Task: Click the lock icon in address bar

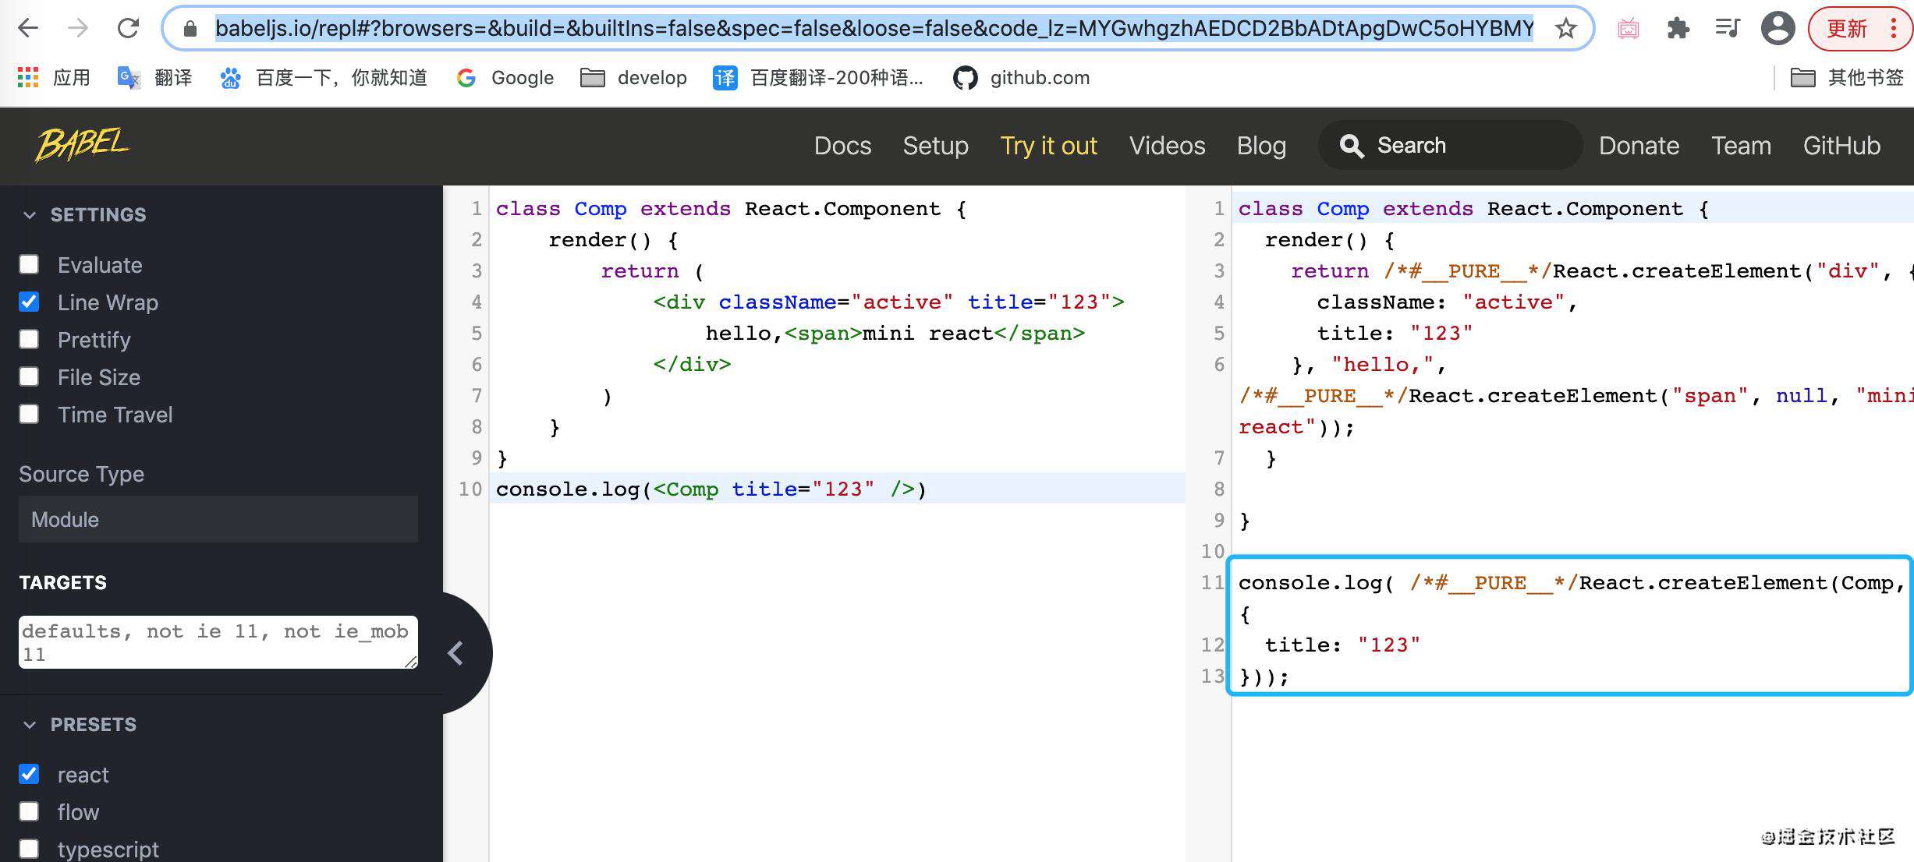Action: coord(190,29)
